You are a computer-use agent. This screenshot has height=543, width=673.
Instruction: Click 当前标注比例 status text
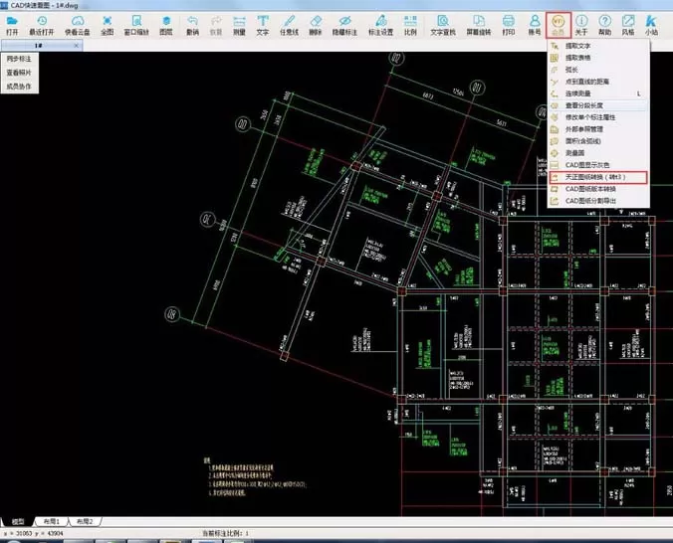coord(225,534)
